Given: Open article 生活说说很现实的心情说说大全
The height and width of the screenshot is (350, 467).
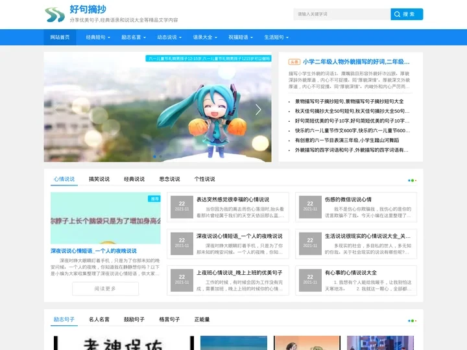Looking at the screenshot, I should (368, 236).
